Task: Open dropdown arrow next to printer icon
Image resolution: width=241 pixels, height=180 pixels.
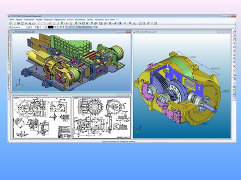Action: point(36,23)
